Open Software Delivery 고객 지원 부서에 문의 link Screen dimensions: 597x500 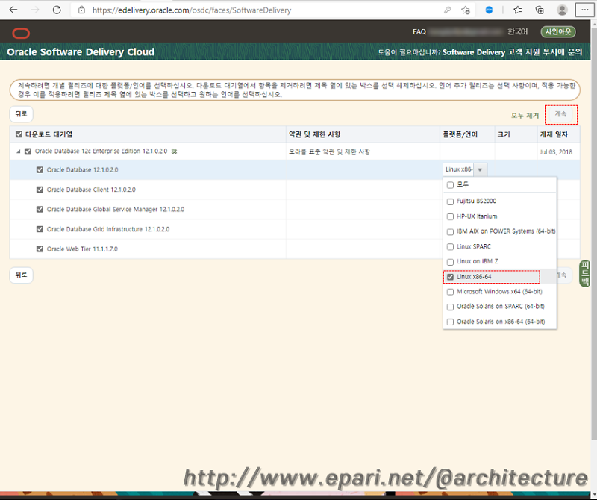tap(513, 52)
